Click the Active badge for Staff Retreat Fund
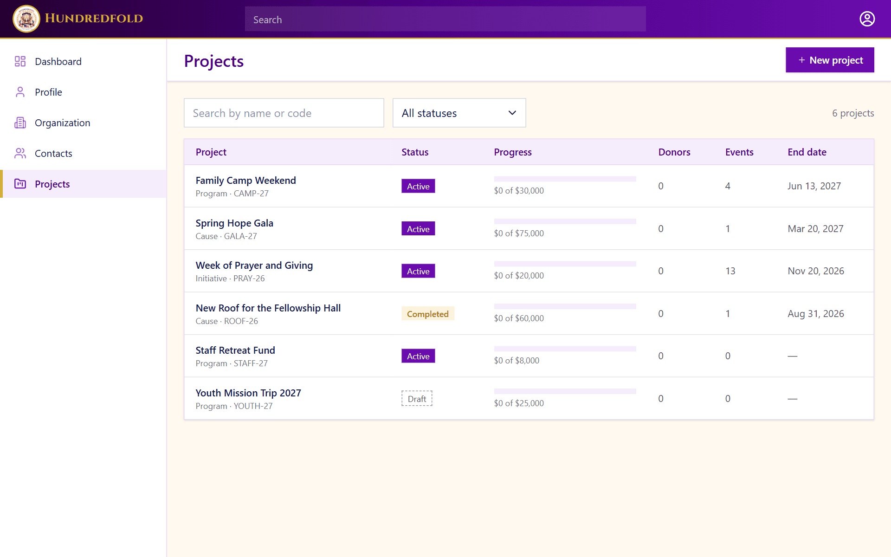This screenshot has width=891, height=557. coord(418,356)
